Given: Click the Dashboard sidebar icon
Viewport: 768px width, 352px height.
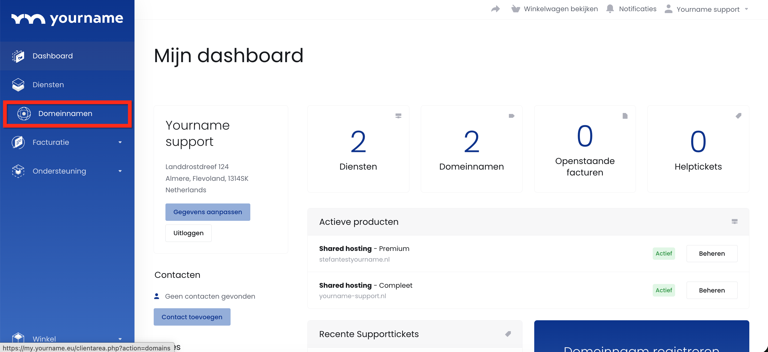Looking at the screenshot, I should [18, 56].
